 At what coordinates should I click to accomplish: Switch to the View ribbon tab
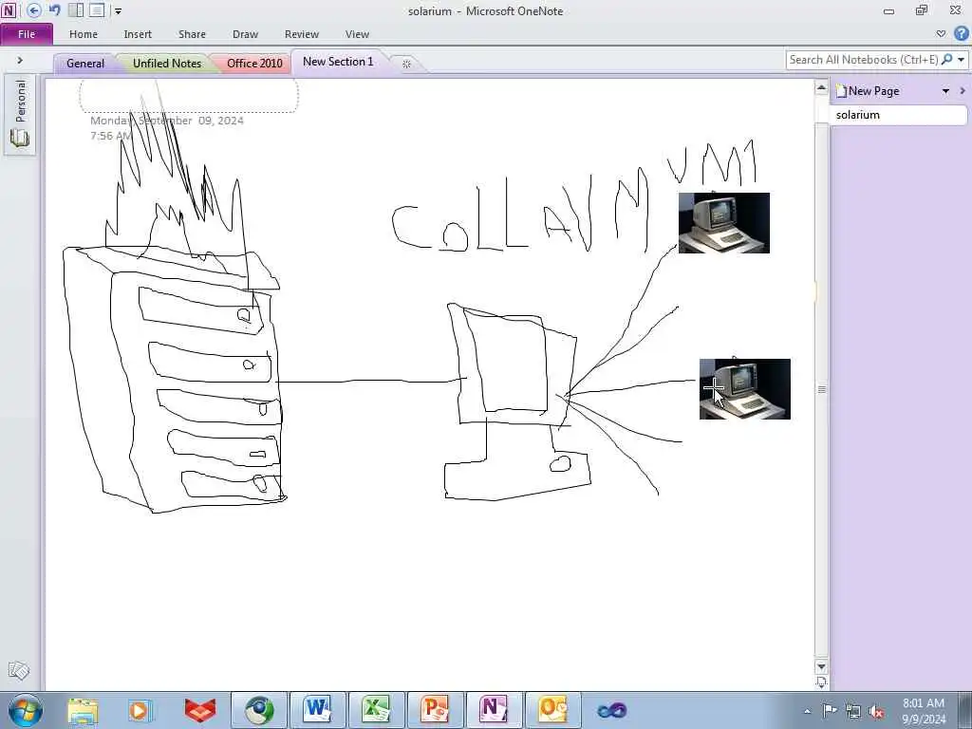click(357, 34)
